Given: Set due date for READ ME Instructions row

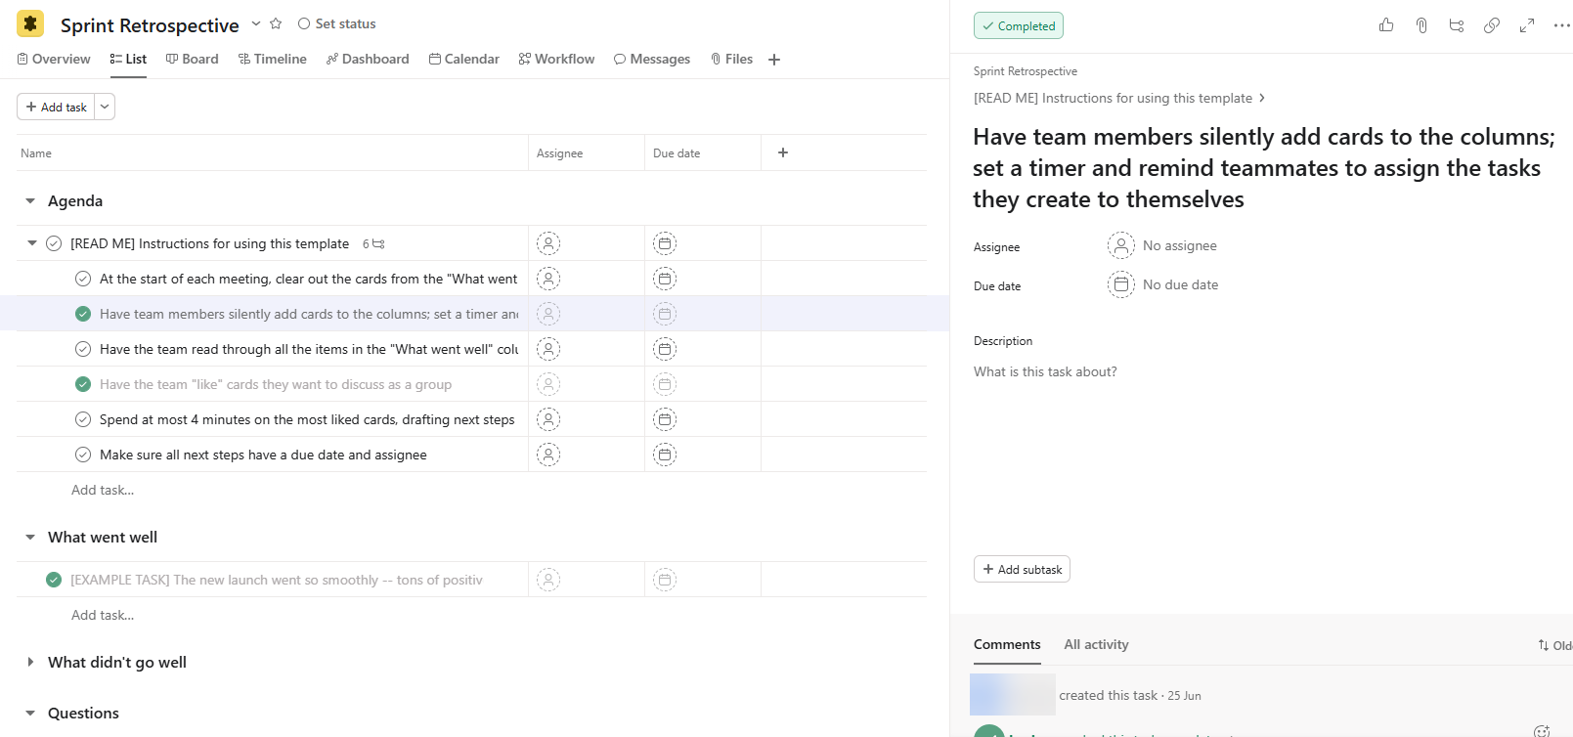Looking at the screenshot, I should [x=665, y=243].
